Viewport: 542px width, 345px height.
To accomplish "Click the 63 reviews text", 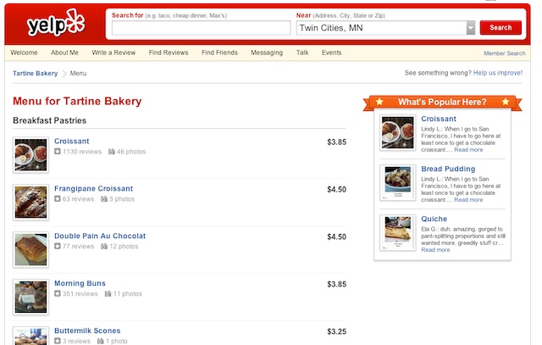I will 79,199.
